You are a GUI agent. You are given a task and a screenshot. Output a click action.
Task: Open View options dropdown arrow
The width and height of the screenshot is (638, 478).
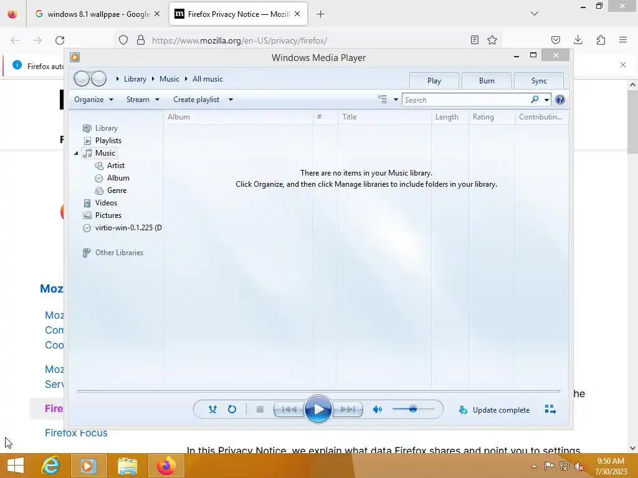coord(396,100)
